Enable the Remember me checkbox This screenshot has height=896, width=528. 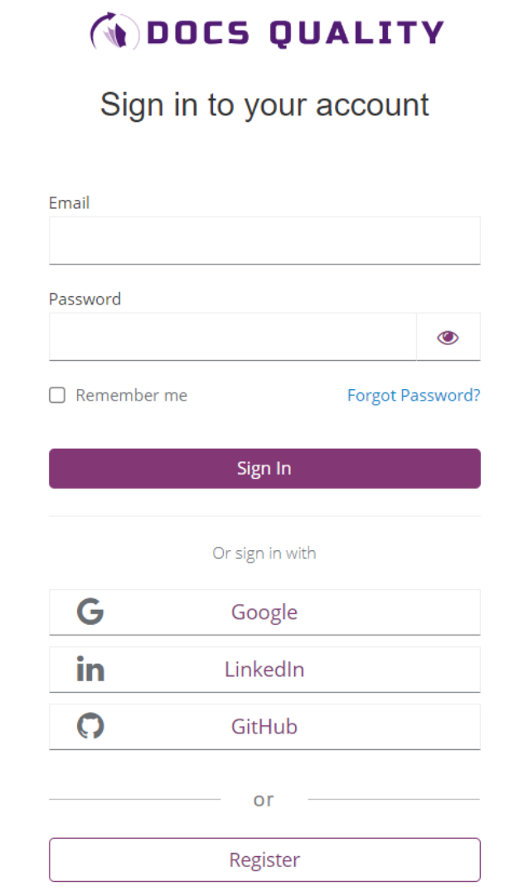(x=56, y=395)
